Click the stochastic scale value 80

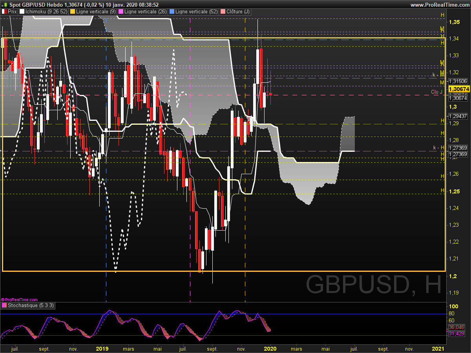point(452,313)
